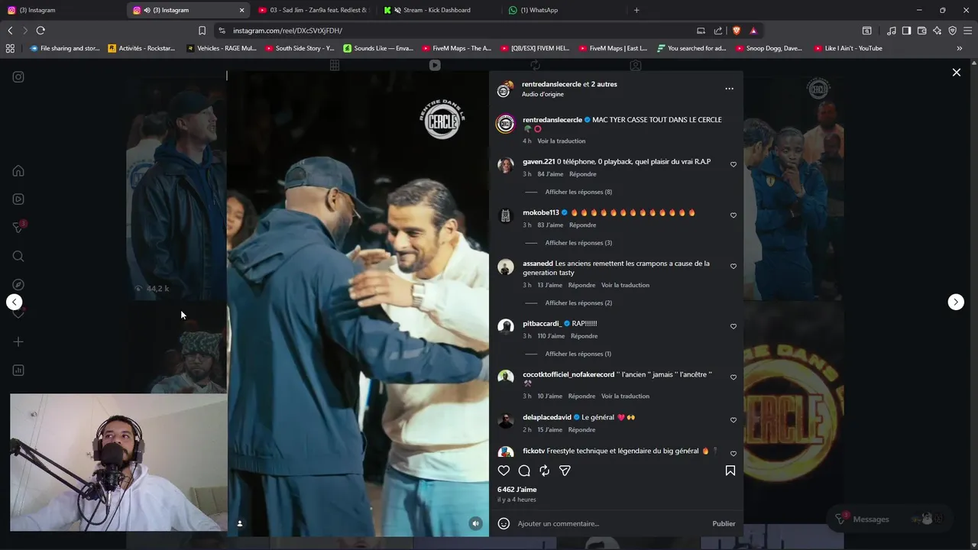Click the Publier comment button

(724, 523)
